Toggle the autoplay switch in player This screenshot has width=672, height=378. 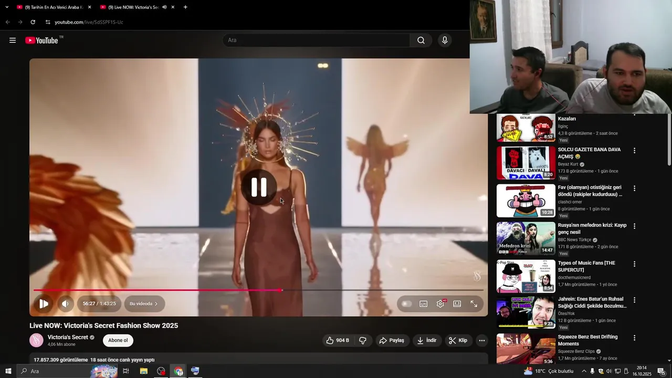click(x=406, y=303)
